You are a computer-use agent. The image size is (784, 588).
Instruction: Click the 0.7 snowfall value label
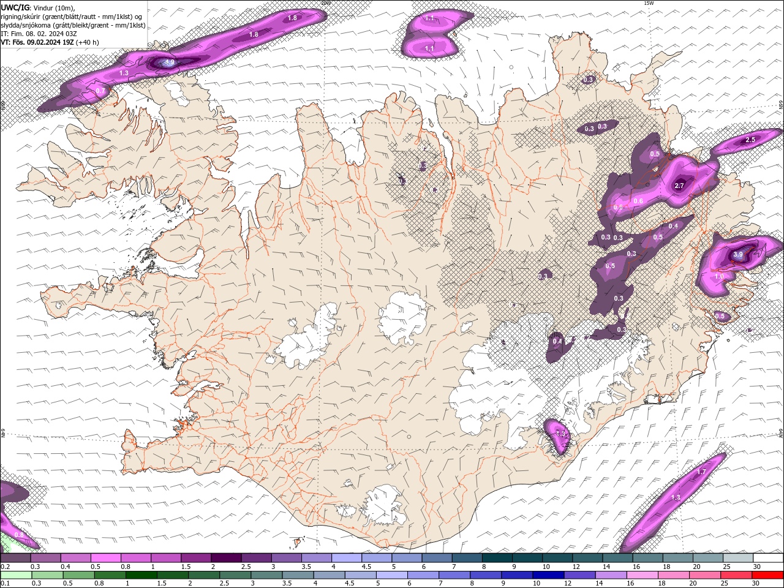(101, 91)
